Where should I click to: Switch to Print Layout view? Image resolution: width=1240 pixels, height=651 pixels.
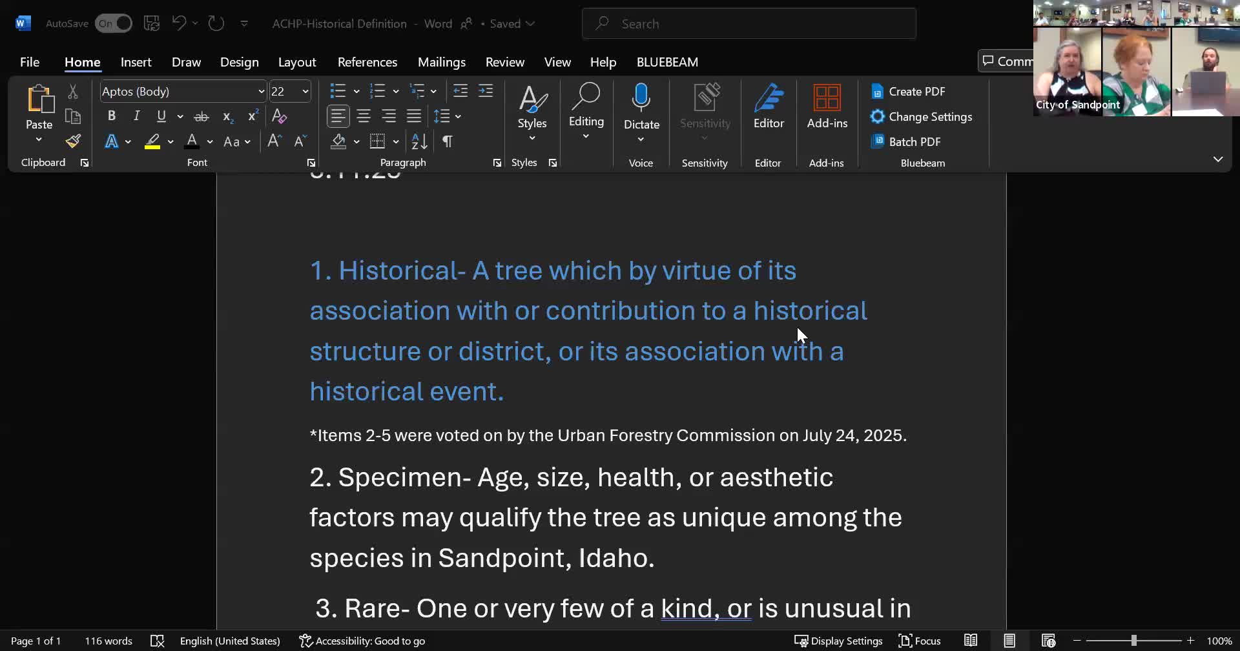click(1009, 641)
